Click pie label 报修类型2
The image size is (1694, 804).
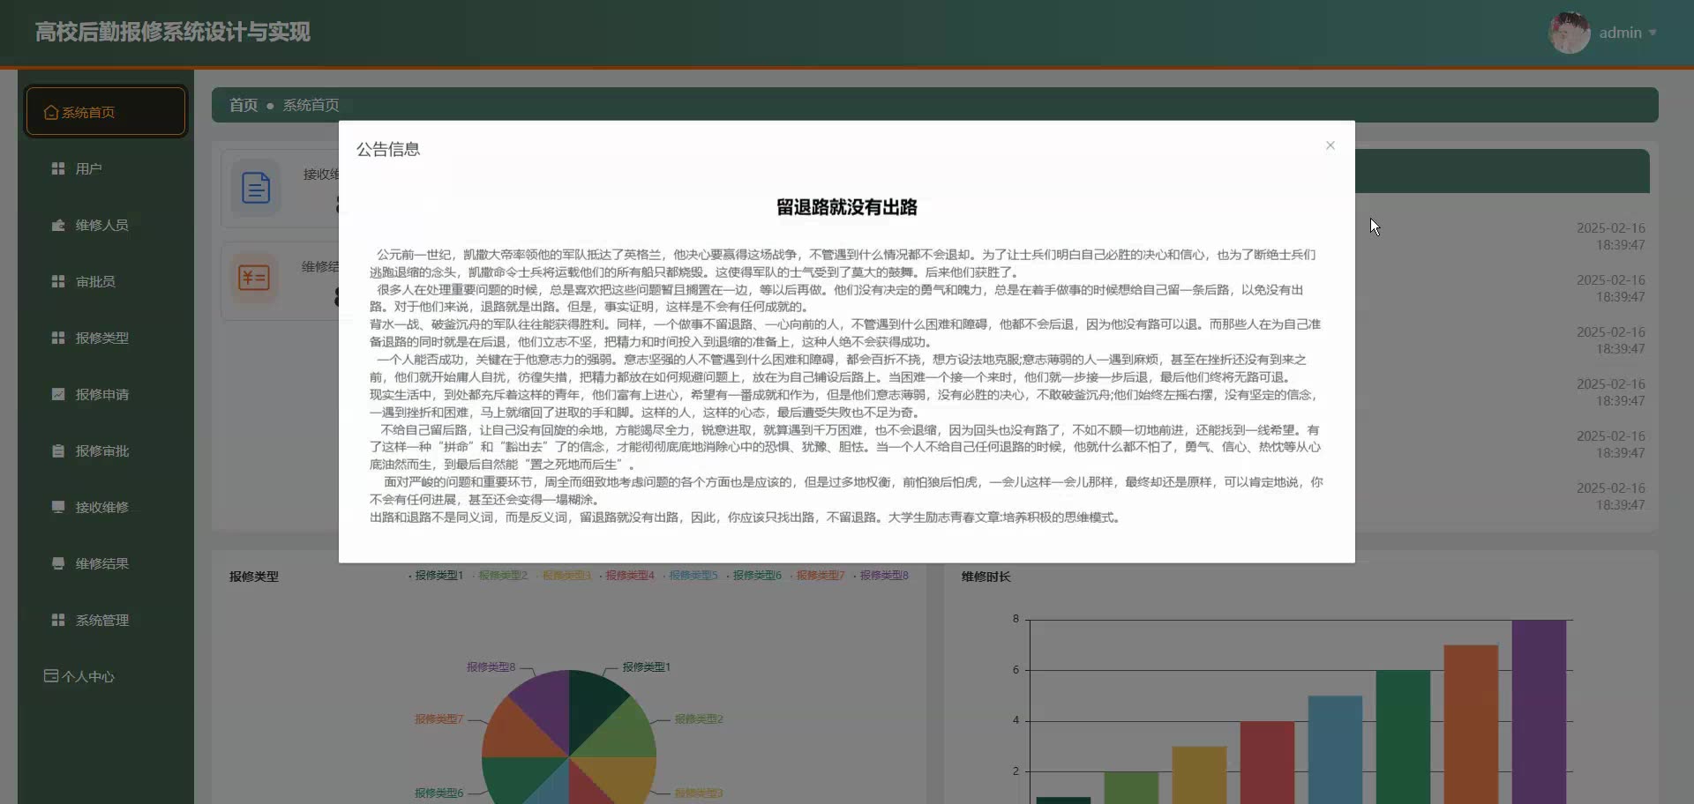[x=699, y=719]
